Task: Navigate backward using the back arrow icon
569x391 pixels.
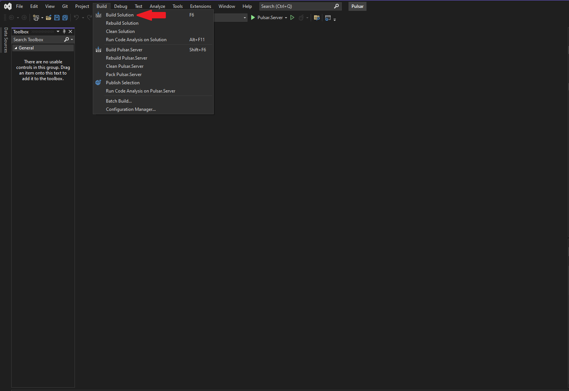Action: tap(12, 18)
